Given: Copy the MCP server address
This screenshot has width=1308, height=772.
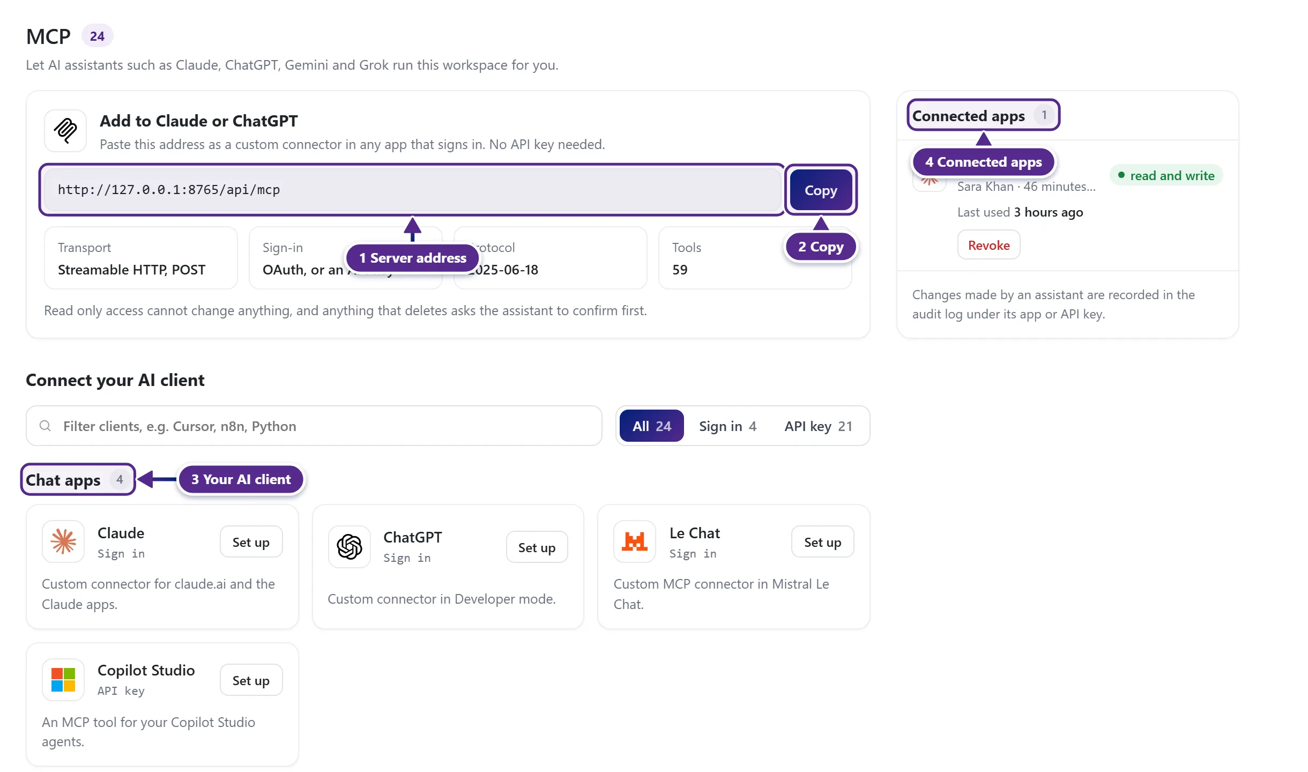Looking at the screenshot, I should click(x=821, y=190).
